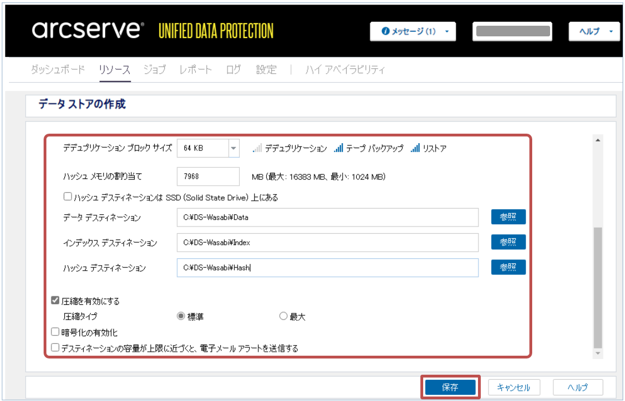Open the ダッシュボード tab
Viewport: 625px width, 401px height.
tap(58, 70)
